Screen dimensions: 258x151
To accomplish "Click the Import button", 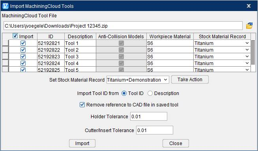I will (x=82, y=143).
